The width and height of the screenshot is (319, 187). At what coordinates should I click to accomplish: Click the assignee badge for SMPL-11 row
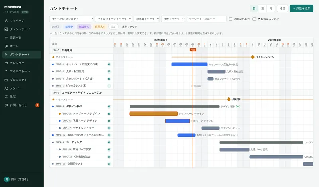point(109,164)
